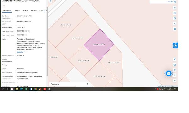Click the print map icon
Screen dimensions: 189x113
[175, 29]
